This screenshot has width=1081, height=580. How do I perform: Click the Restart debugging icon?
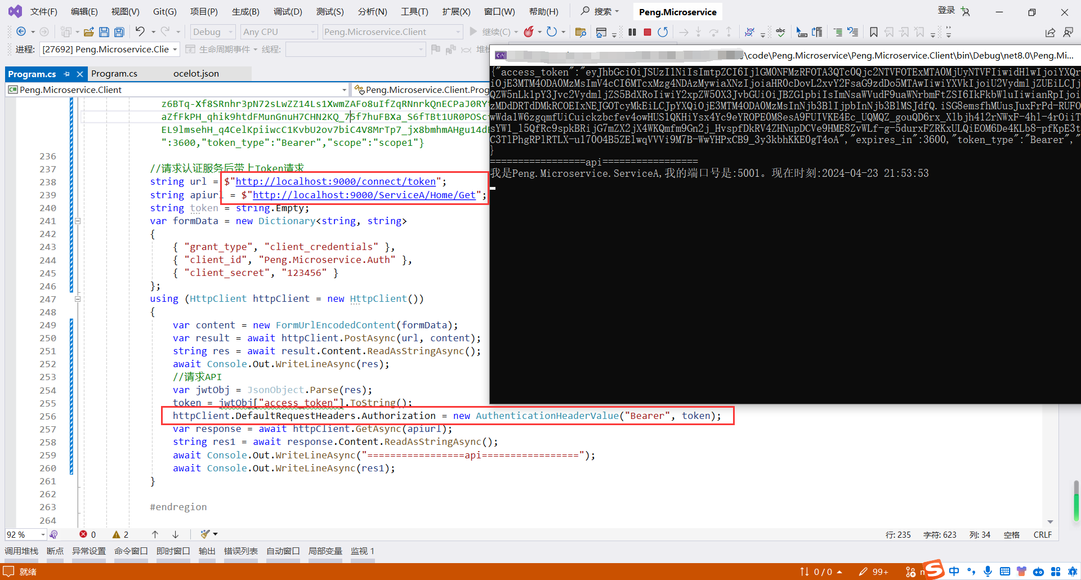pos(663,32)
